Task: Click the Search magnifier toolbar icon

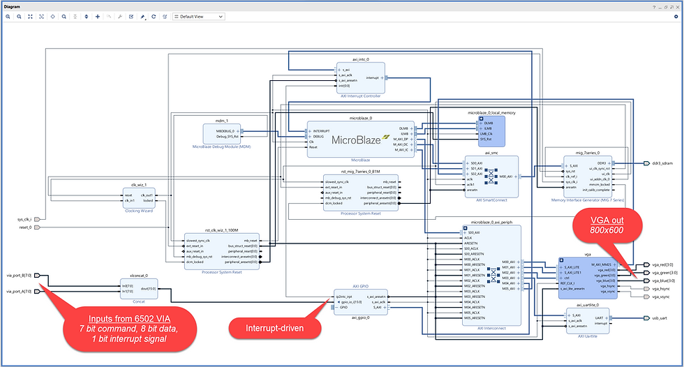Action: point(64,17)
